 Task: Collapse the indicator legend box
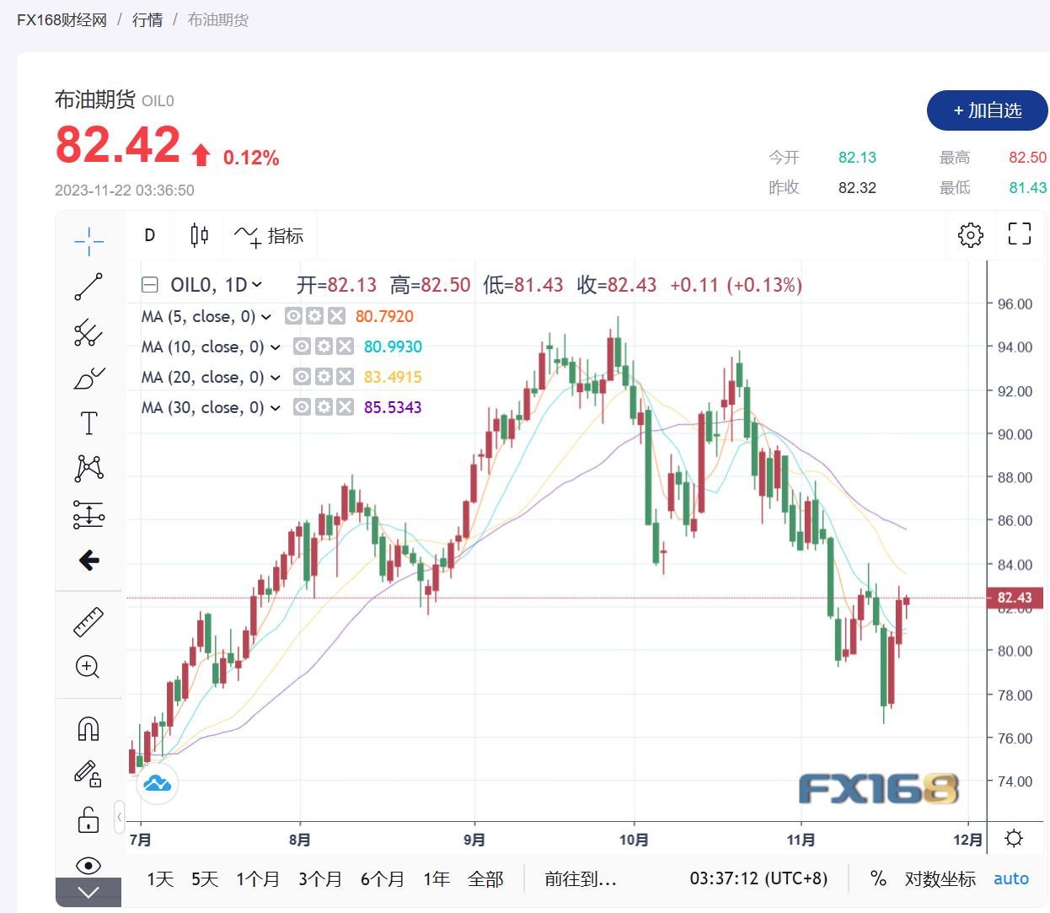150,285
